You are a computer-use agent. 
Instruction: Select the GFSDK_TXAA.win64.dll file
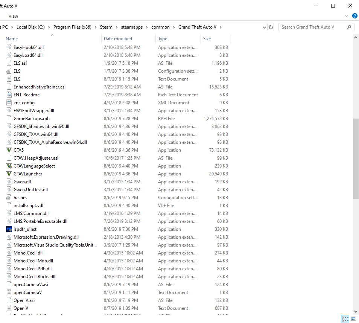[x=36, y=134]
